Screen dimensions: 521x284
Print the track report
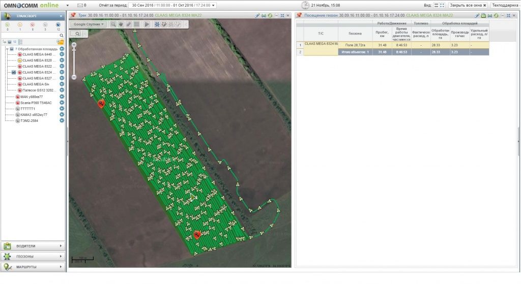(x=264, y=16)
